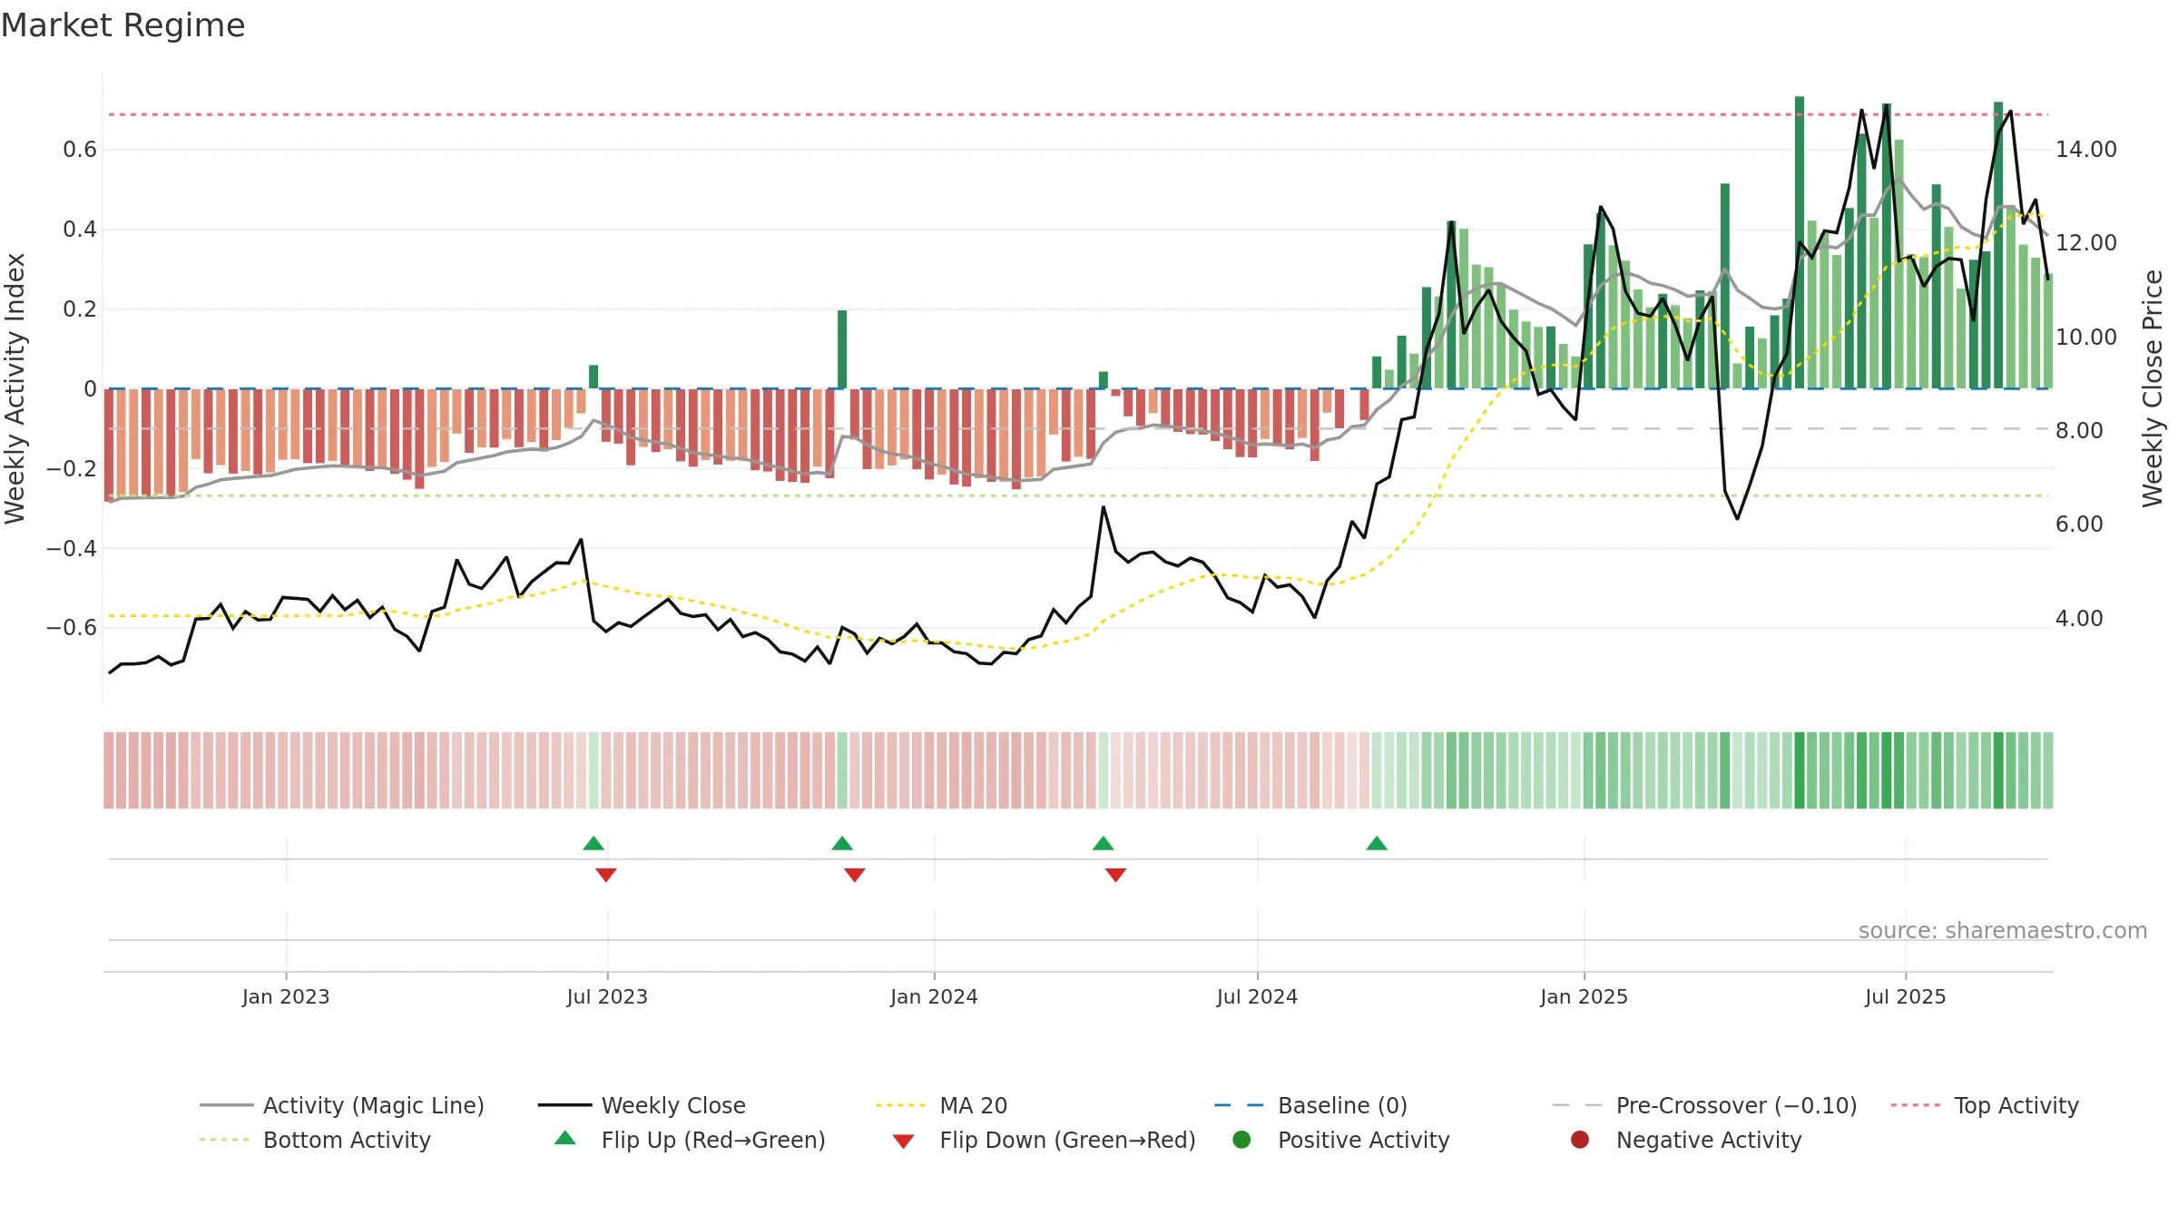This screenshot has width=2178, height=1225.
Task: Click the −0.6 activity axis tick label
Action: coord(72,628)
